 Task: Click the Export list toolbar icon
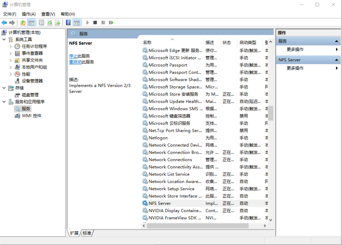58,22
